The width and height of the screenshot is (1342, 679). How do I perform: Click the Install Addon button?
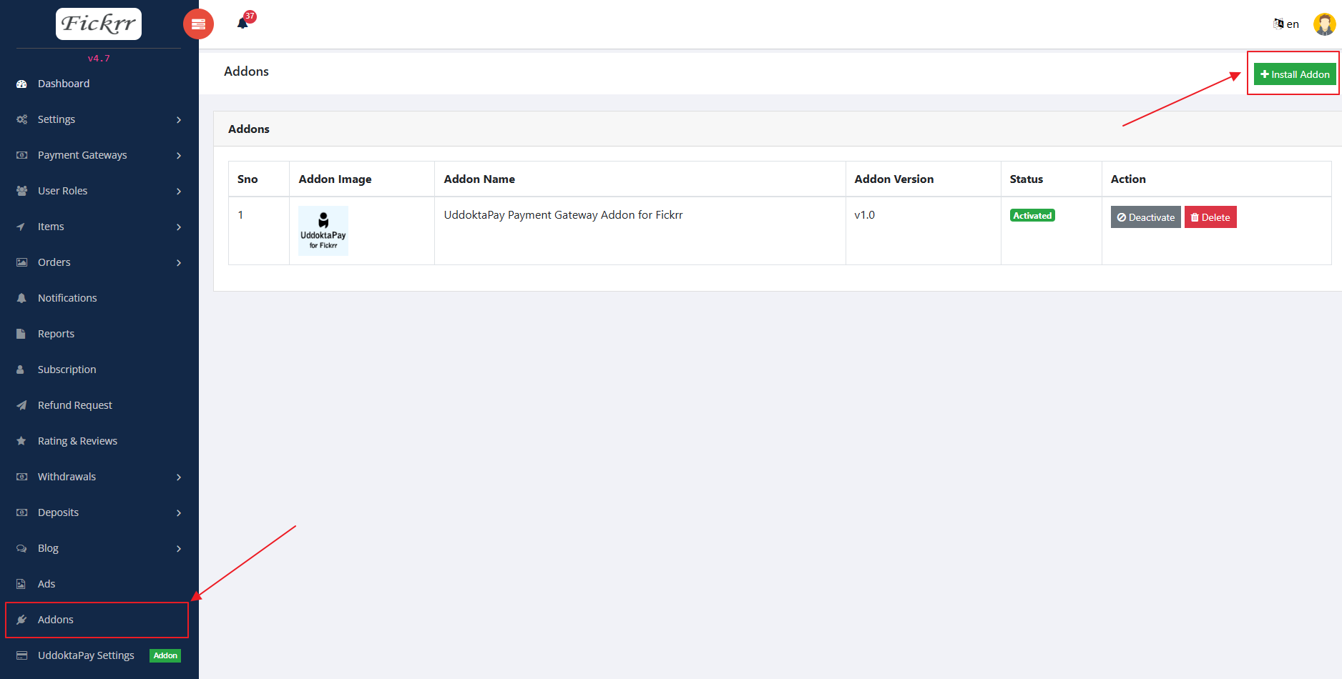coord(1294,74)
